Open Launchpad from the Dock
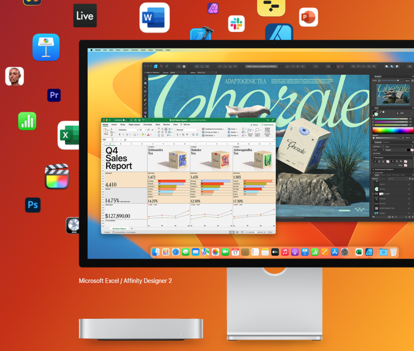The image size is (414, 351). pos(166,252)
